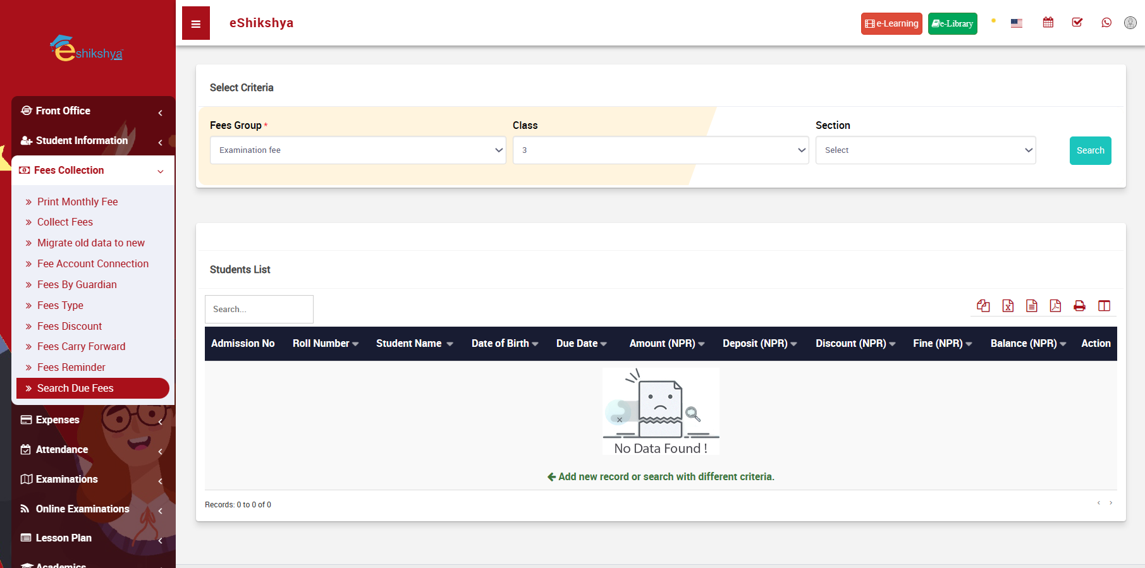Open the Class dropdown showing 3

(661, 150)
